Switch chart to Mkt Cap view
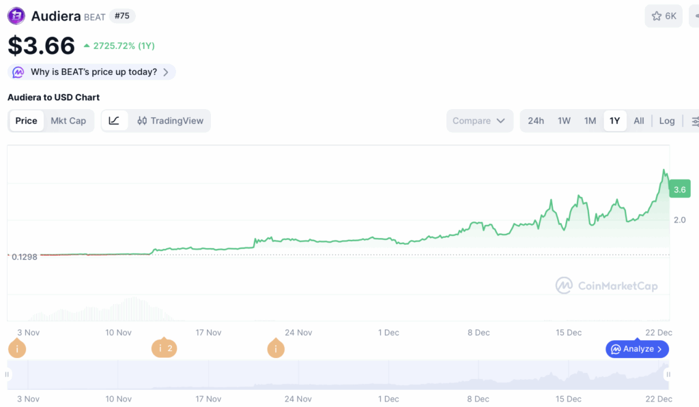699x407 pixels. click(x=68, y=121)
